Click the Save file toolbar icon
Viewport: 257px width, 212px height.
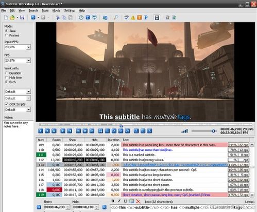22,17
